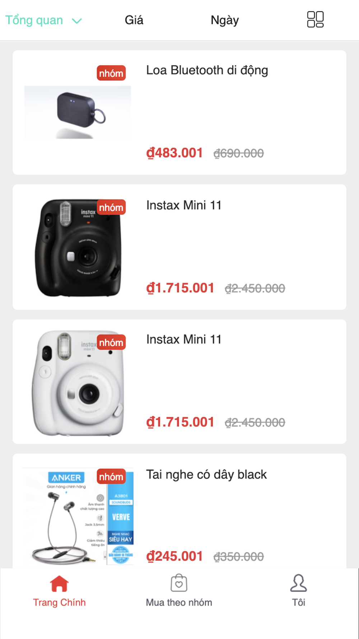Viewport: 359px width, 639px height.
Task: Select the black Instax Mini 11 image
Action: click(x=78, y=248)
